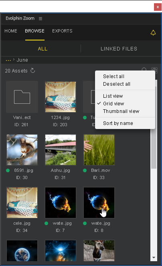Click green status dot beside Barl..mov

click(x=85, y=171)
